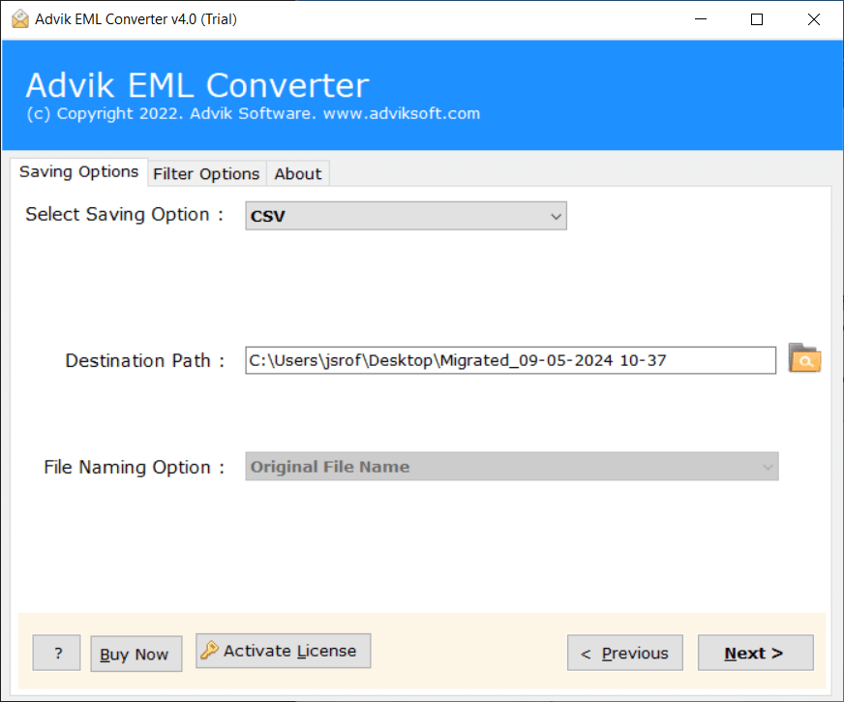Open the About tab
The height and width of the screenshot is (702, 844).
298,174
